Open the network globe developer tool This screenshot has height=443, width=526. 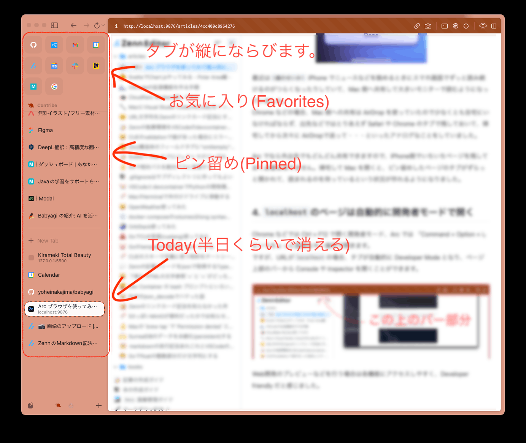[456, 26]
